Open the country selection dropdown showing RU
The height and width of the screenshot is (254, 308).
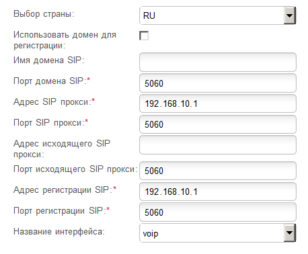click(217, 15)
